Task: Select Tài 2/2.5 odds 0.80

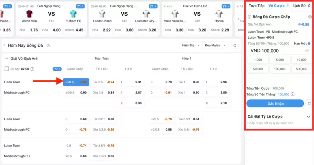Action: [104, 119]
